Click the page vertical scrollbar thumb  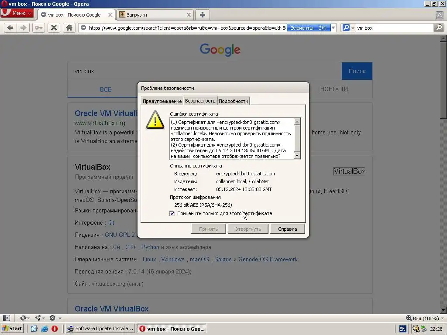pos(443,80)
